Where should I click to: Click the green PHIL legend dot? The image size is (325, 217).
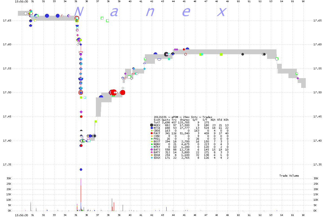pos(151,139)
